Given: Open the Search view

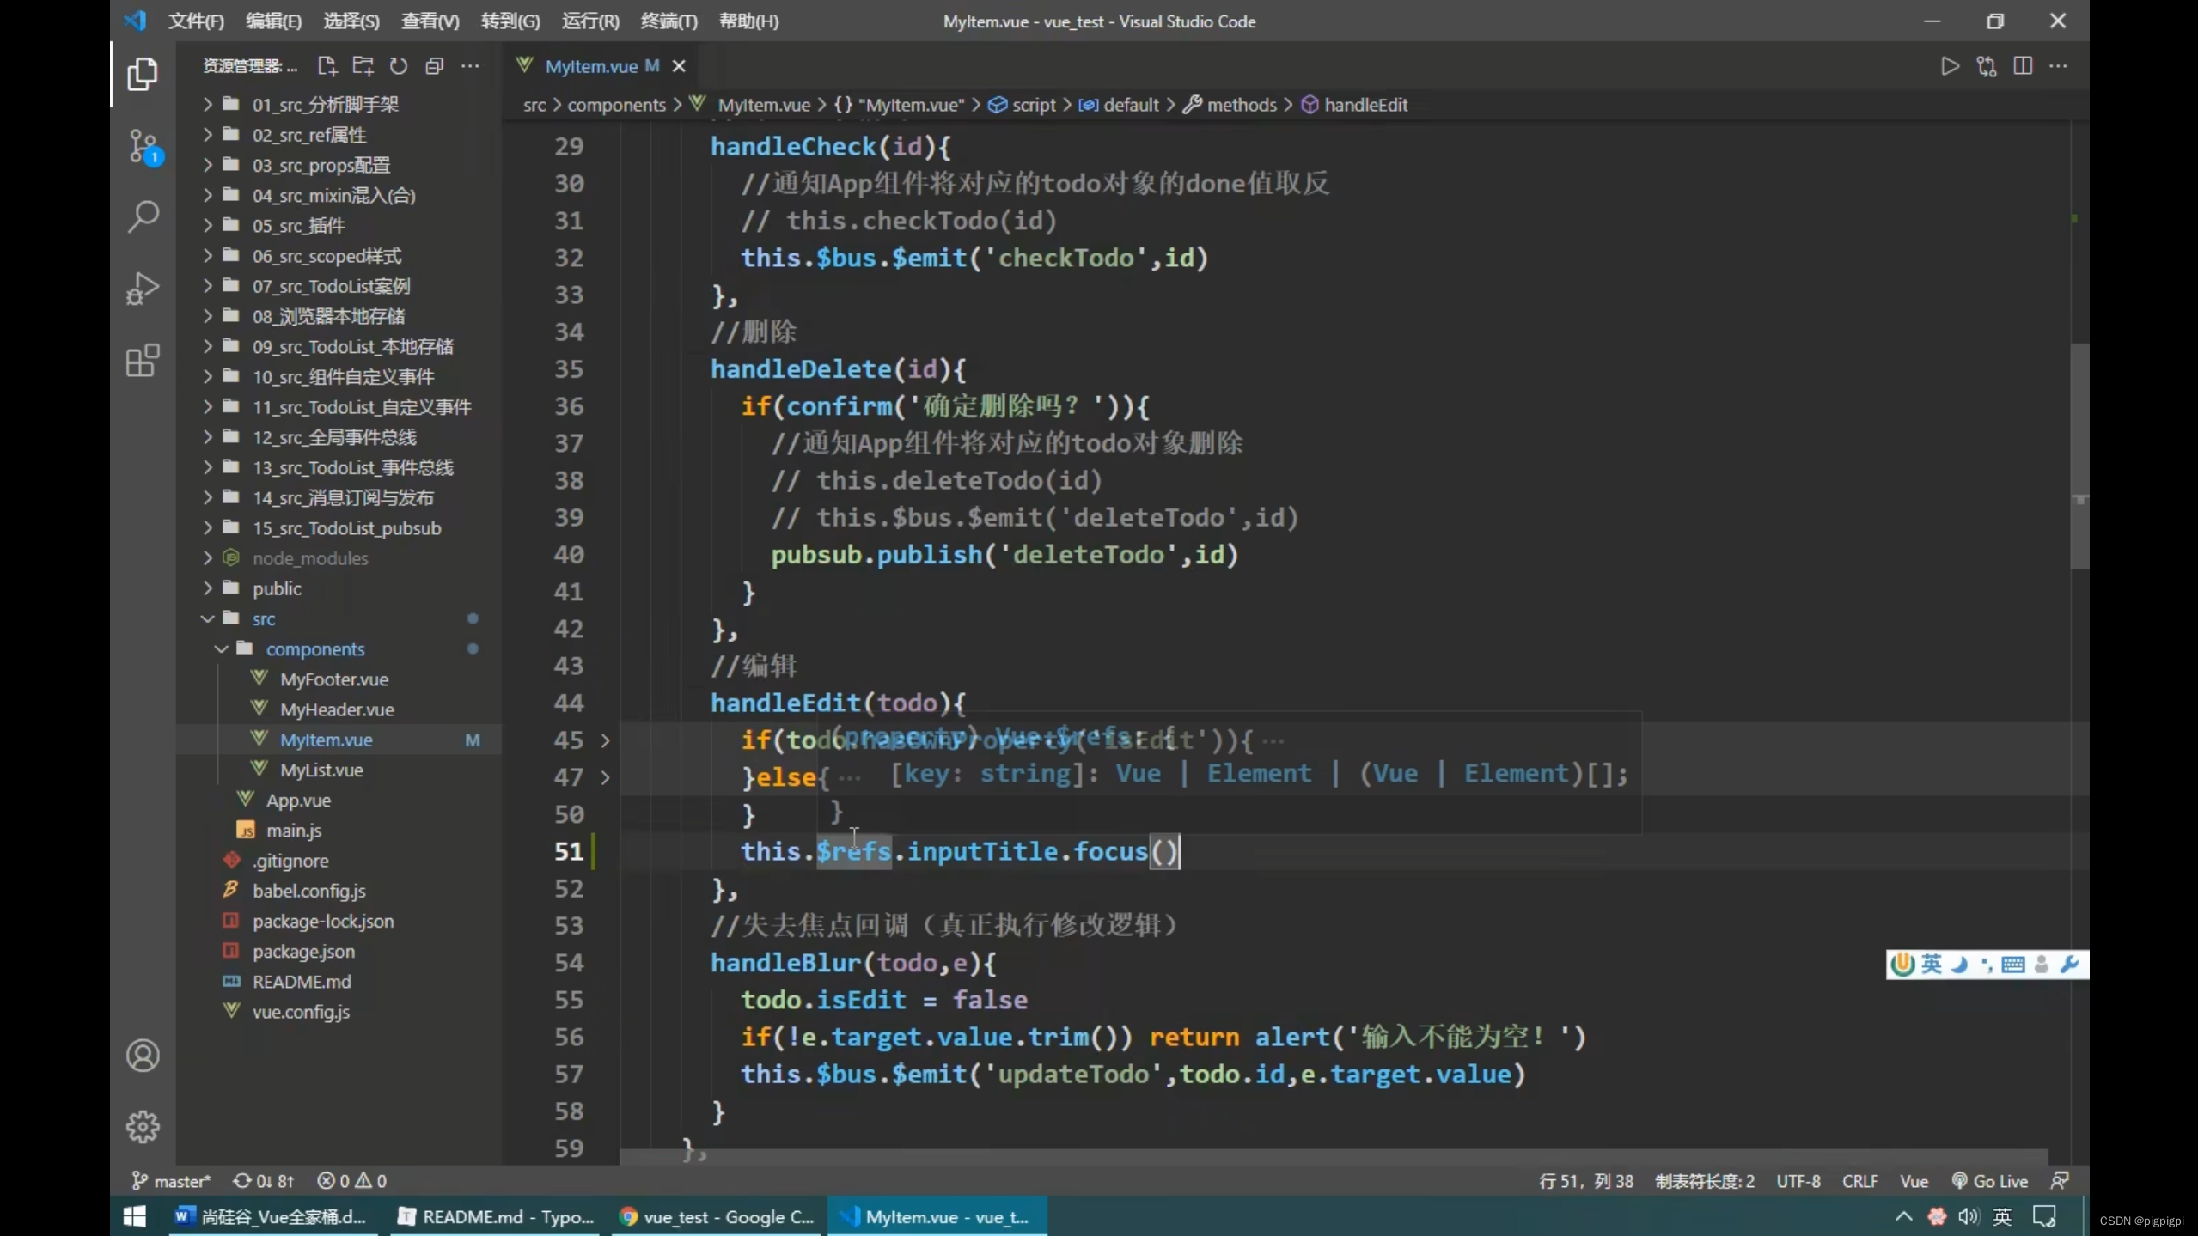Looking at the screenshot, I should tap(143, 216).
